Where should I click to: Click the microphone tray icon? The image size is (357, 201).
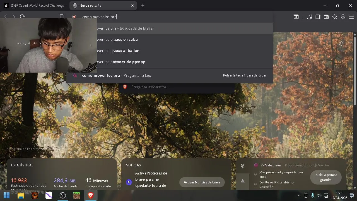[313, 195]
